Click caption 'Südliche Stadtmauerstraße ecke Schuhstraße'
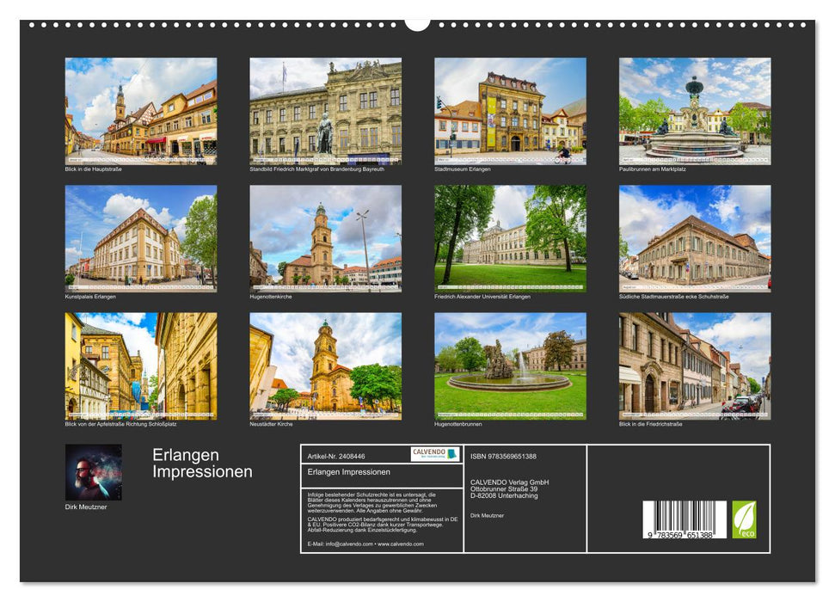The image size is (835, 602). [x=673, y=297]
